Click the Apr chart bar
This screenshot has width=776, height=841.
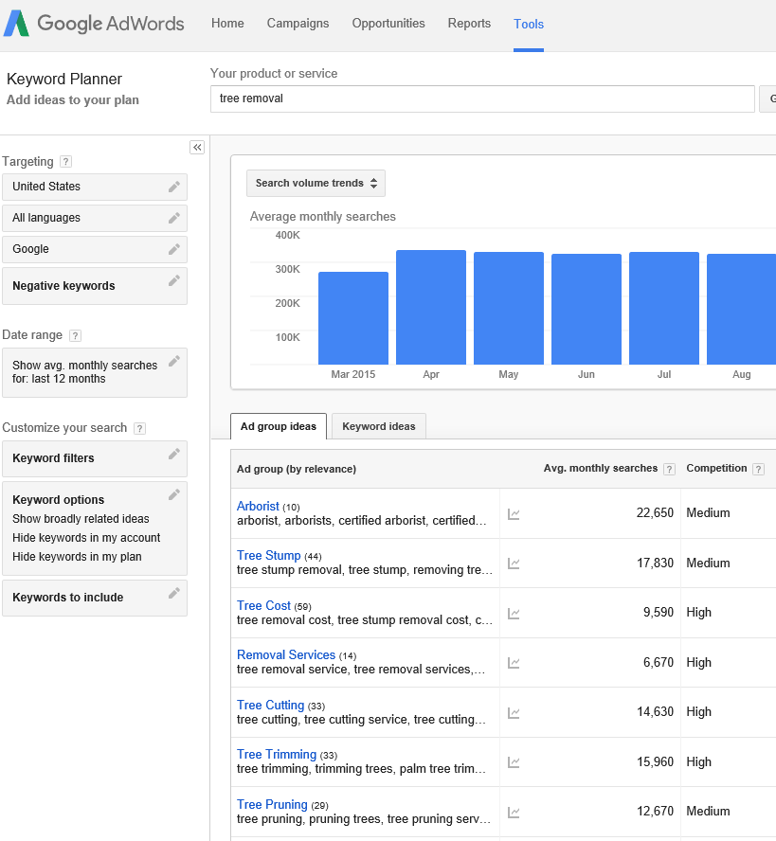tap(431, 308)
